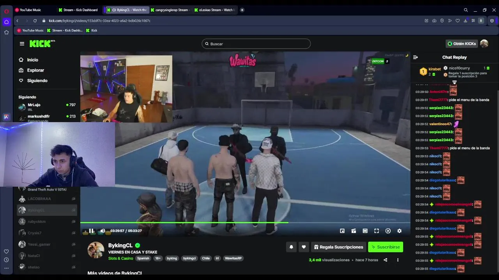Toggle notification bell for BykingCL
The image size is (499, 280).
click(x=291, y=247)
